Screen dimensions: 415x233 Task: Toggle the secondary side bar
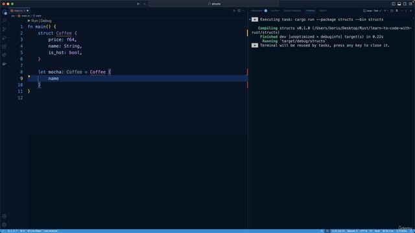[x=405, y=4]
